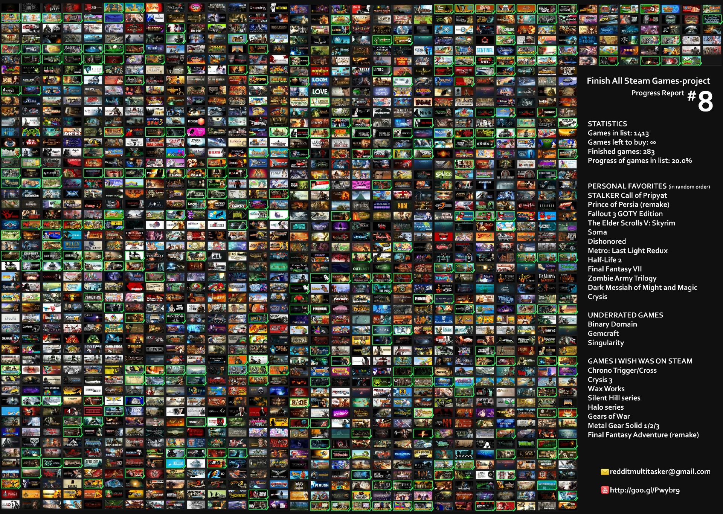
Task: Select the POSTAL game thumbnail
Action: click(299, 340)
